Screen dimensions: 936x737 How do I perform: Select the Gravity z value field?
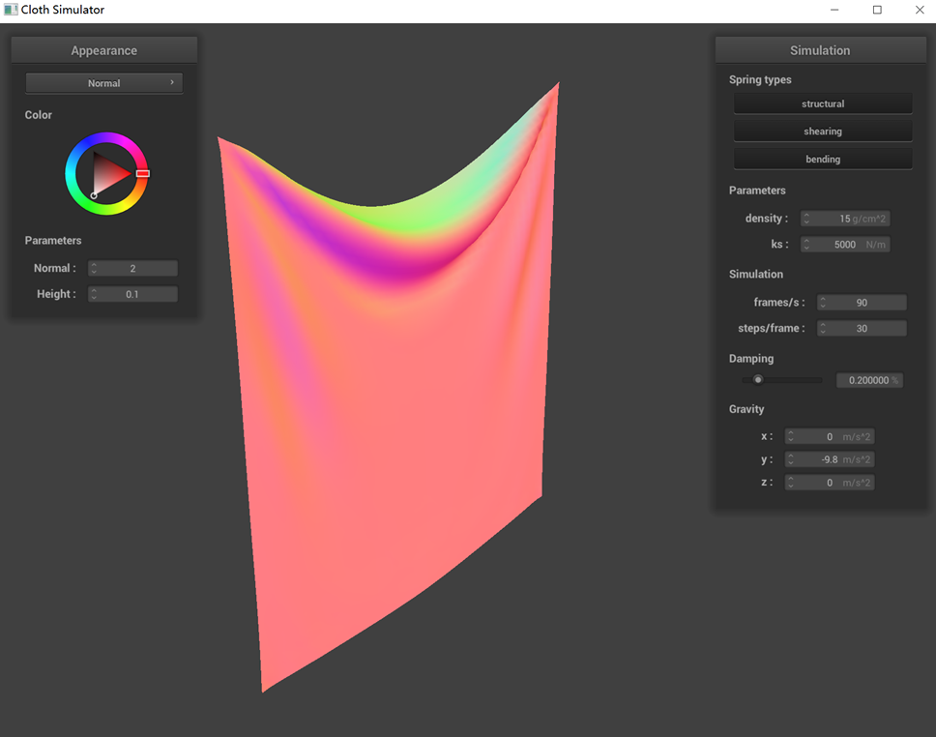point(829,483)
